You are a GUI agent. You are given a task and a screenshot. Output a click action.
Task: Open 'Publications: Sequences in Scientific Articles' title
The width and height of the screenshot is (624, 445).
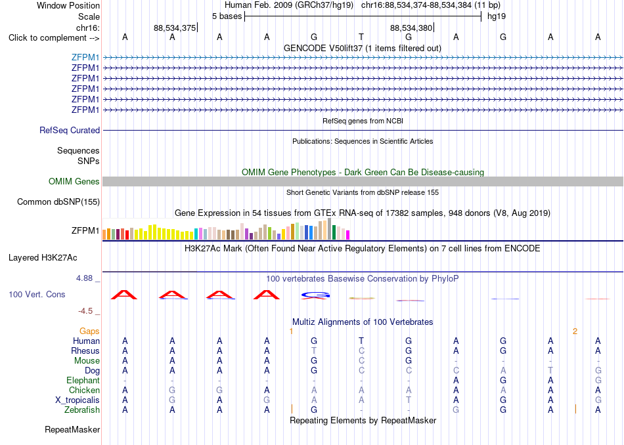click(363, 141)
